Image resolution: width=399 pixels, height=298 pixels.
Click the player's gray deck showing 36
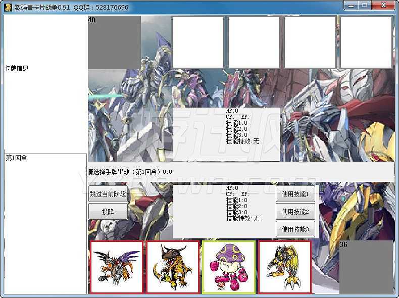(366, 267)
